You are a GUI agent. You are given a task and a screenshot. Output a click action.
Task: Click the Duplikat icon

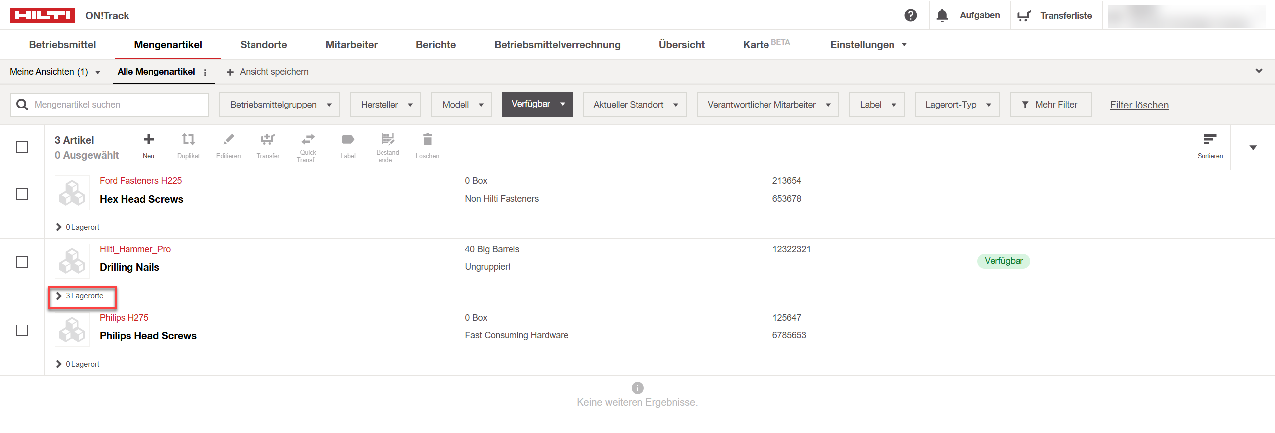pos(188,139)
